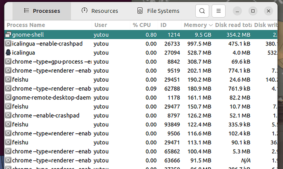Switch to the Processes tab
283x169 pixels.
[42, 11]
